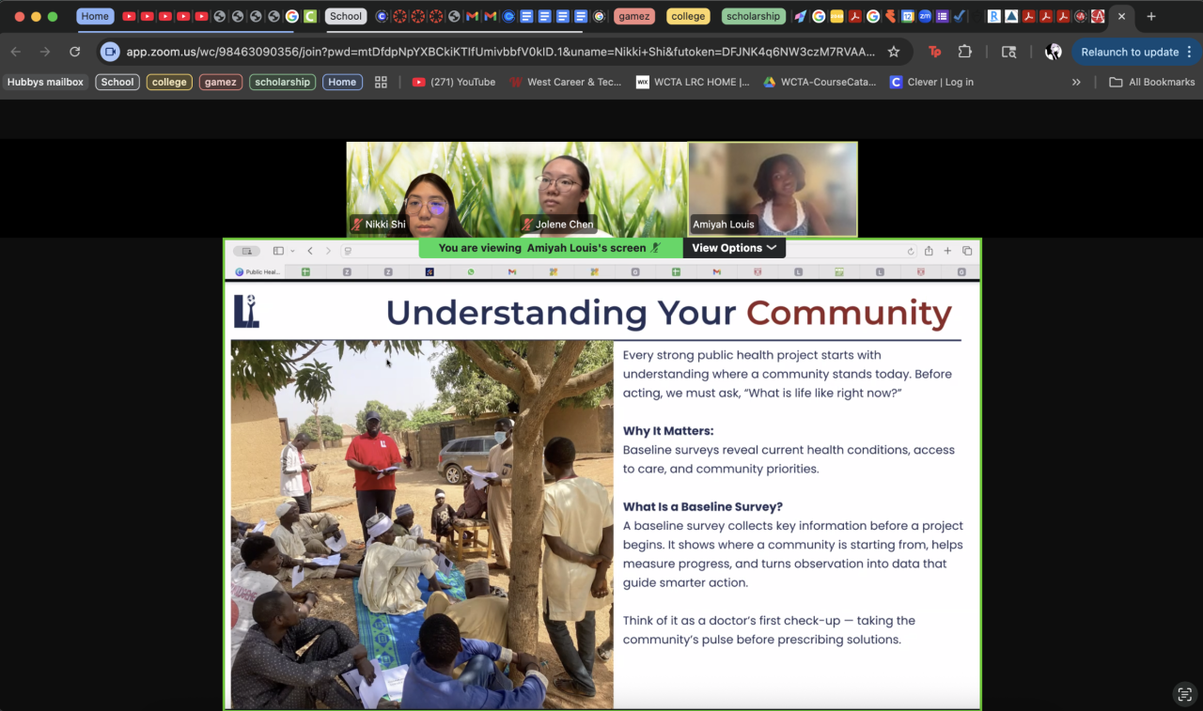Collapse the Home tab group
The height and width of the screenshot is (711, 1203).
click(95, 16)
